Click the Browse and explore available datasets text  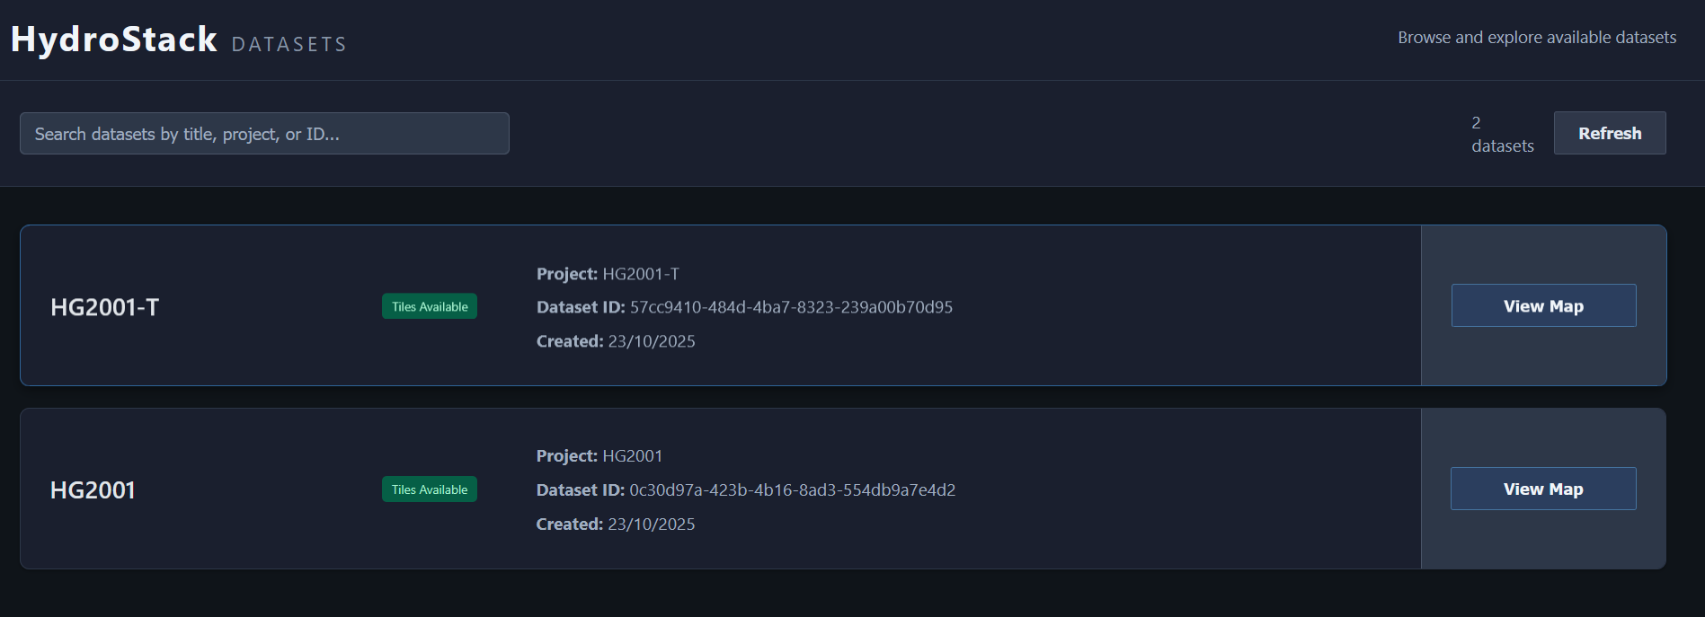tap(1536, 37)
